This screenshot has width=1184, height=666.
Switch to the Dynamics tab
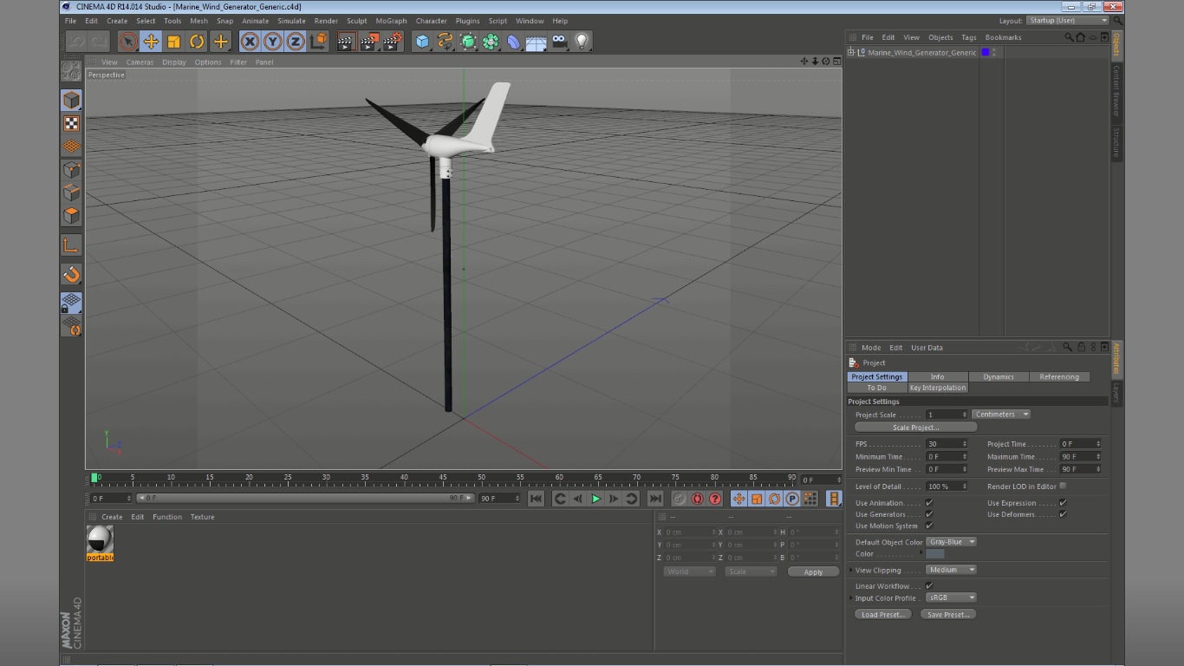point(999,376)
